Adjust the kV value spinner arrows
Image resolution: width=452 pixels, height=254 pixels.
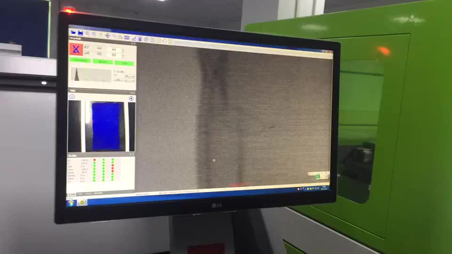[123, 50]
